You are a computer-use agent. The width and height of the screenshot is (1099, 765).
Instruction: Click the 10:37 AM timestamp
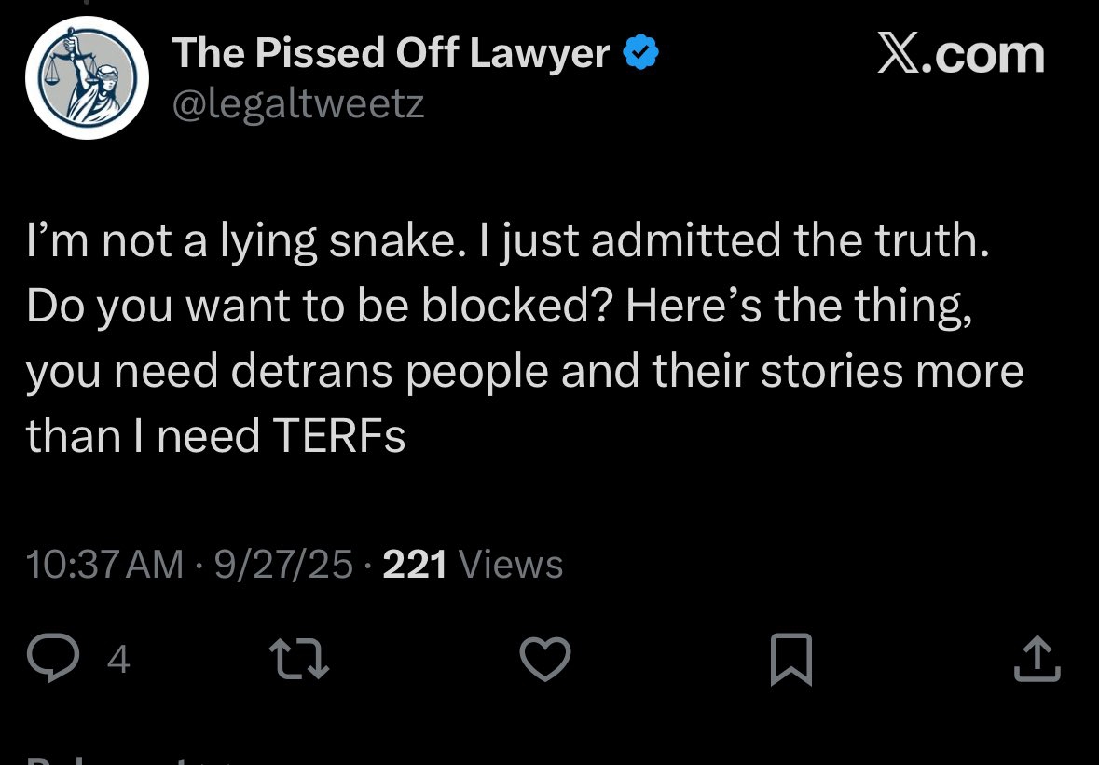(x=105, y=564)
